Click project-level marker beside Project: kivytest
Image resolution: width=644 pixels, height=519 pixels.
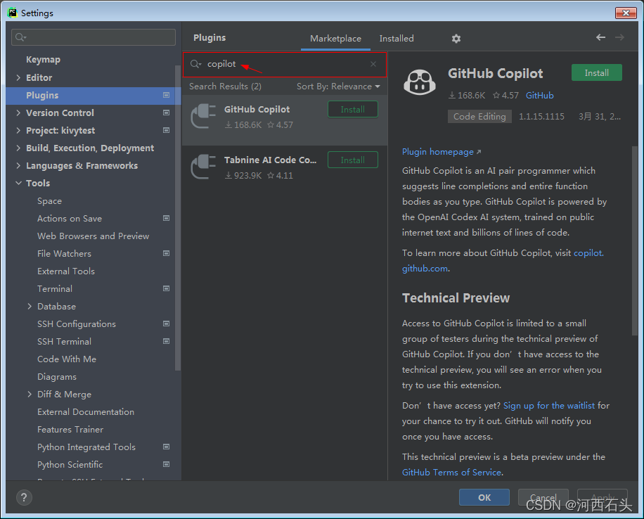point(167,130)
